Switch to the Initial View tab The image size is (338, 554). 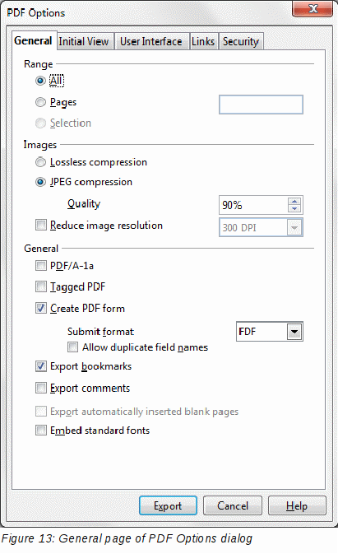[x=85, y=41]
